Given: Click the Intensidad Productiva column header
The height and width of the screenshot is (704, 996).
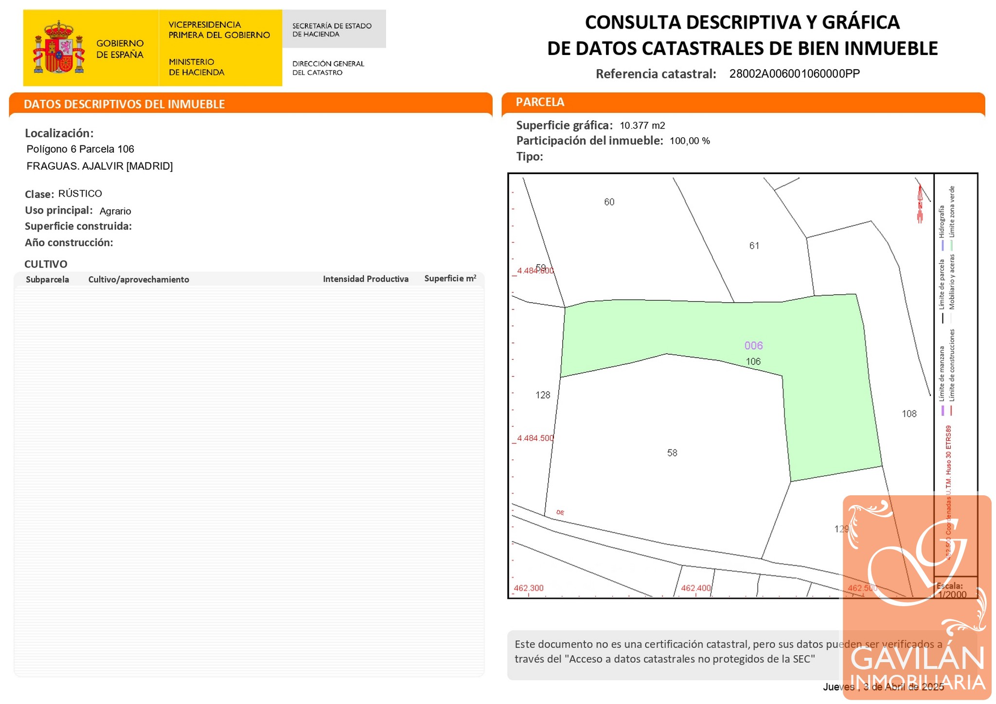Looking at the screenshot, I should pos(365,279).
